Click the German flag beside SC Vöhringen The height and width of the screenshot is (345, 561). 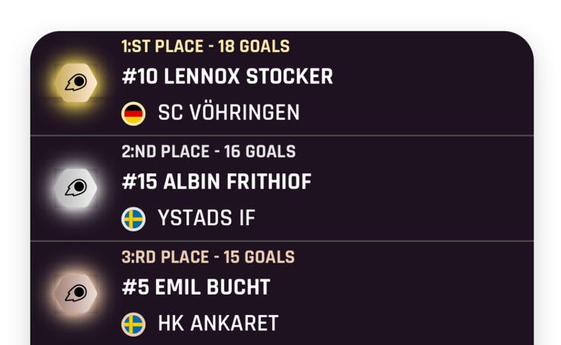(134, 114)
